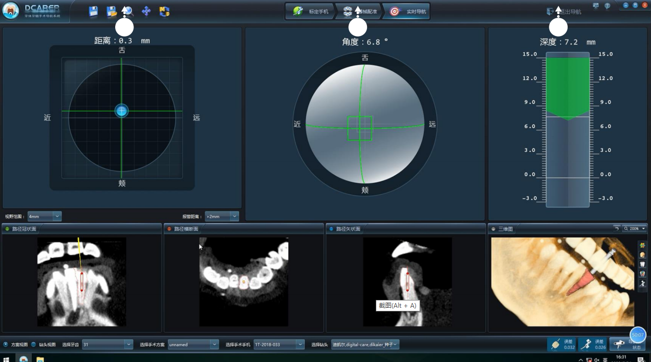Screen dimensions: 651x362
Task: Toggle the 路径冠状面 panel indicator dot
Action: click(x=7, y=229)
